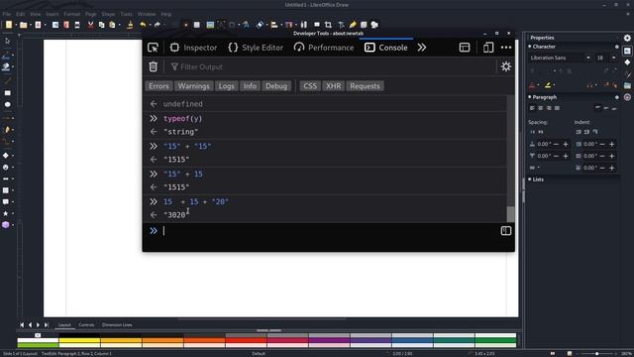Toggle align left in Paragraph panel
Screen dimensions: 634x357
coord(532,108)
